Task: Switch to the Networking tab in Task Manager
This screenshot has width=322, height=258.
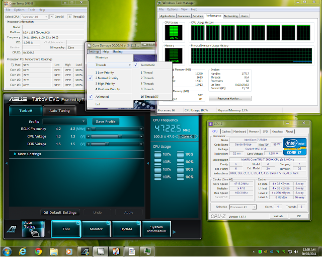Action: point(230,16)
